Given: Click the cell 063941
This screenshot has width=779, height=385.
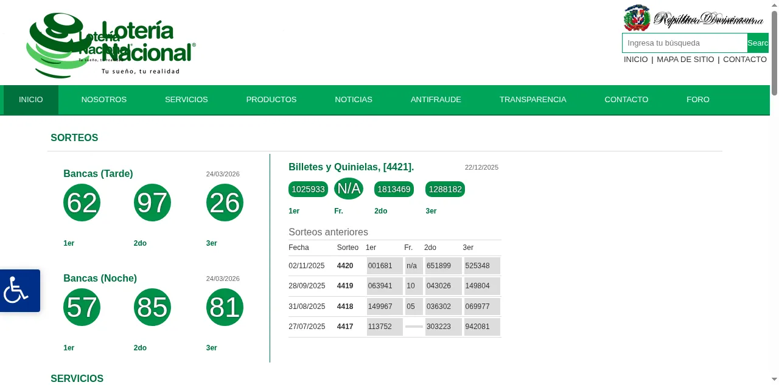Looking at the screenshot, I should (385, 286).
